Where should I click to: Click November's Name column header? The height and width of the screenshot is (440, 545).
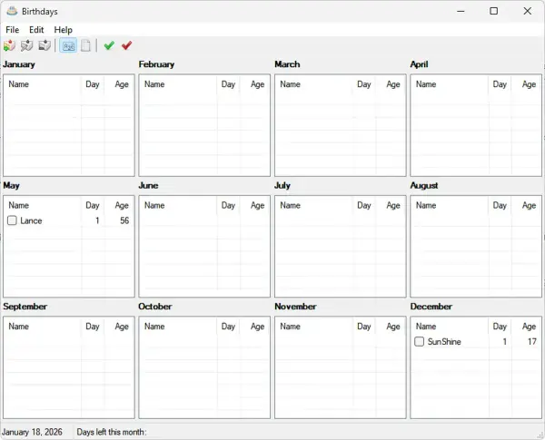coord(315,327)
